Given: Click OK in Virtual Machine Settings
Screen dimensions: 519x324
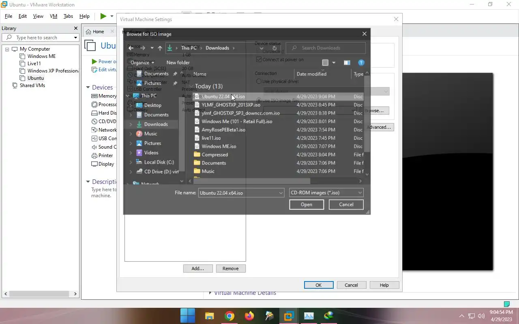Looking at the screenshot, I should (x=319, y=285).
